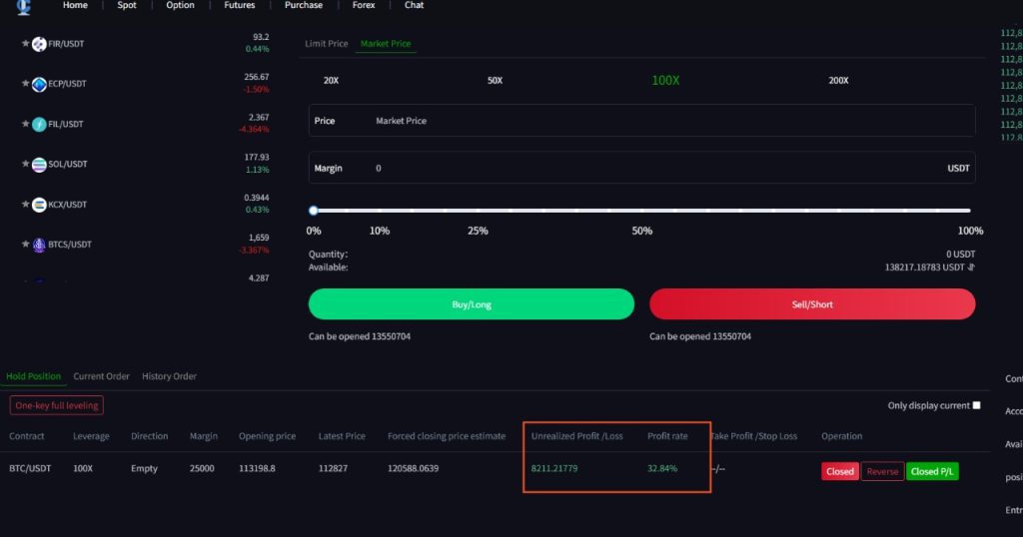The width and height of the screenshot is (1023, 537).
Task: Choose the 50X leverage option
Action: pos(495,80)
